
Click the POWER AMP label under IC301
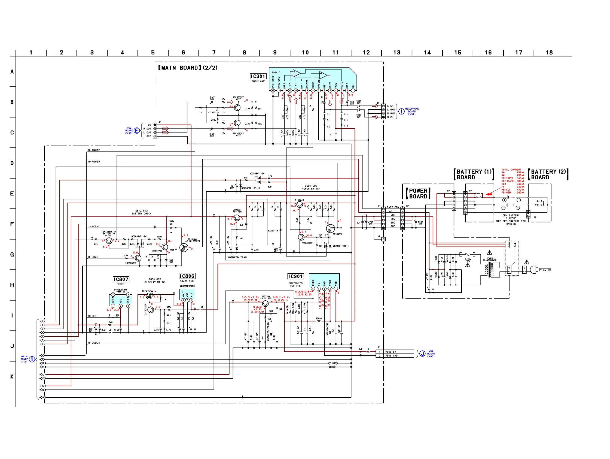tap(258, 81)
